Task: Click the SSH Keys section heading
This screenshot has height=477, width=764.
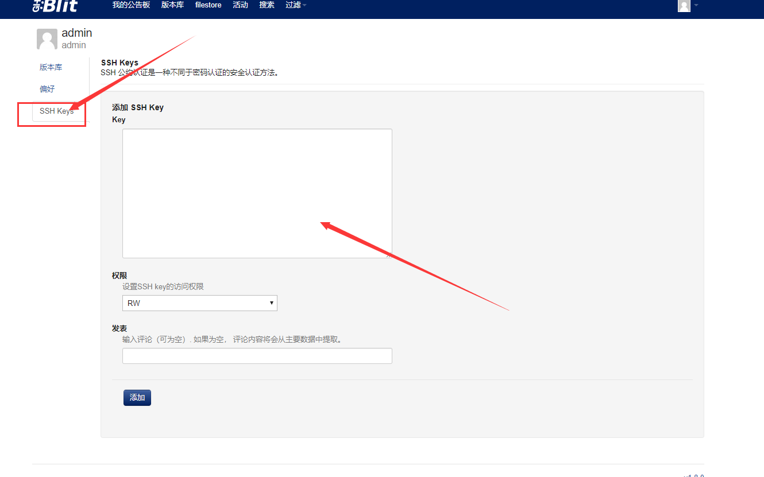Action: [x=119, y=63]
